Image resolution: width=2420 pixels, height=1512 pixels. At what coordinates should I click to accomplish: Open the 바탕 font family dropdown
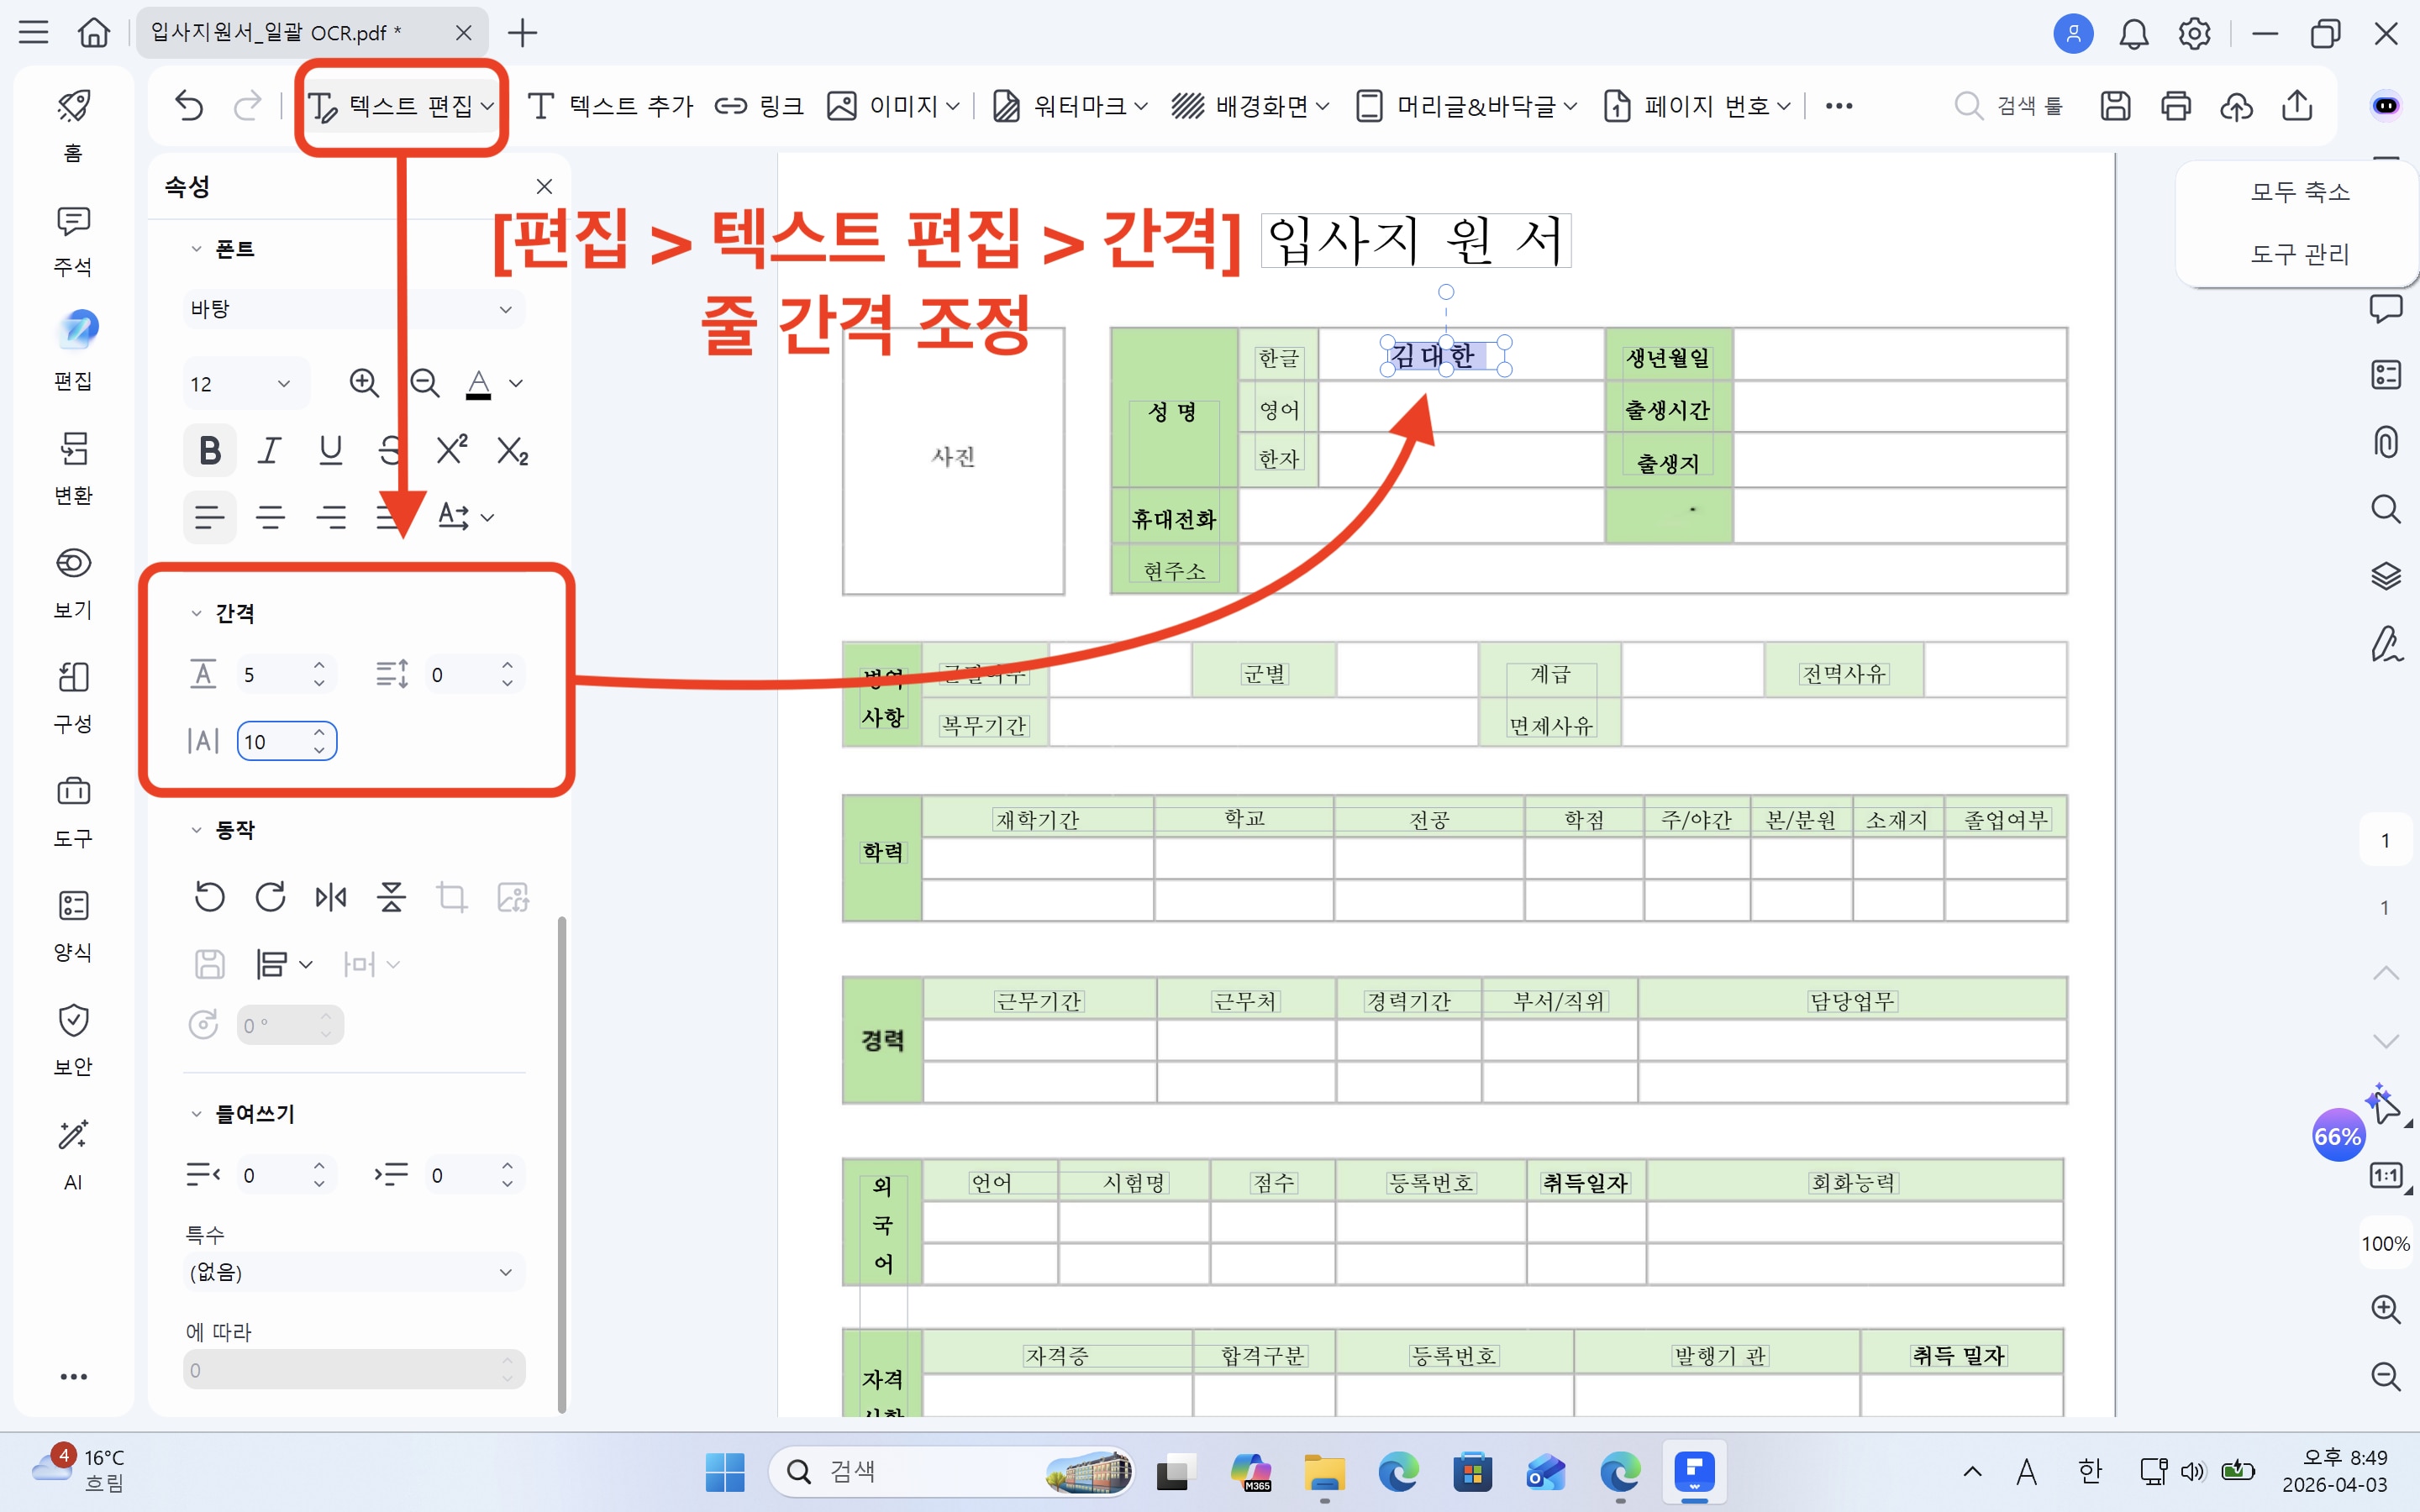pos(353,309)
